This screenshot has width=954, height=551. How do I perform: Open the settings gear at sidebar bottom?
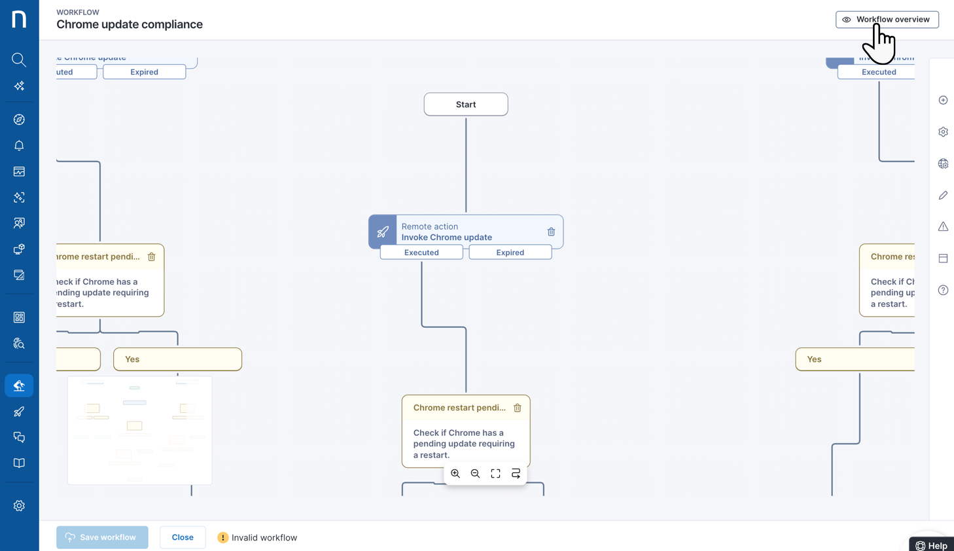[x=19, y=506]
